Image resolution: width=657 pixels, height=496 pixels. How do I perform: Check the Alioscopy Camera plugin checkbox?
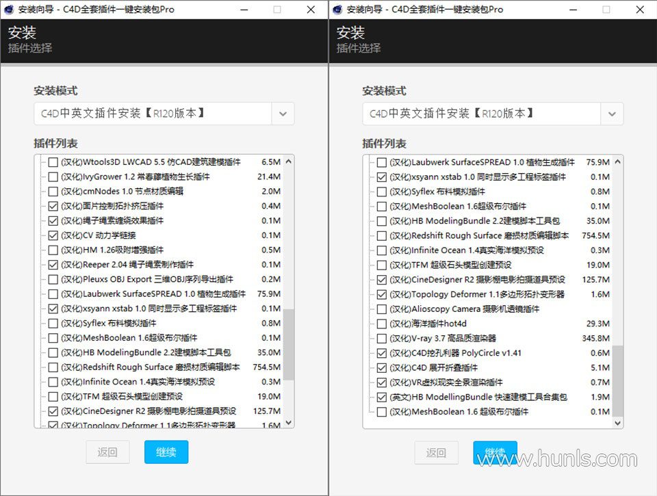[x=381, y=309]
